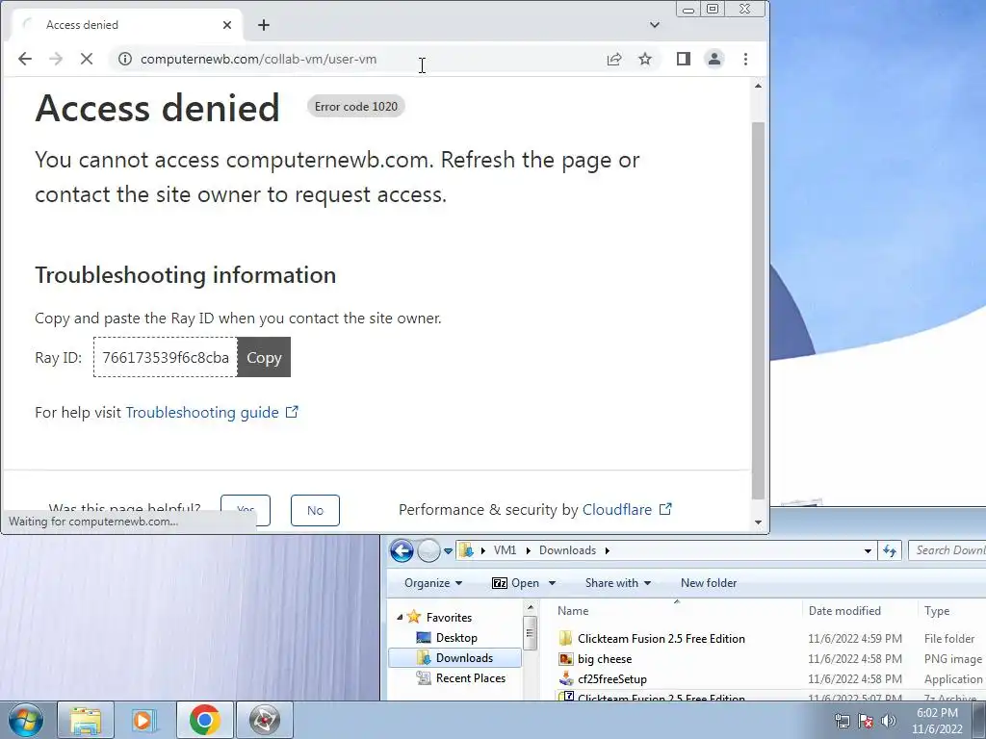Screen dimensions: 986x739
Task: Expand the arrow after Downloads breadcrumb
Action: (608, 550)
